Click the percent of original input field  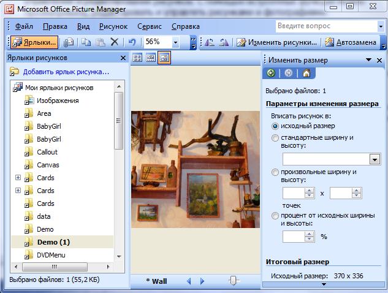click(294, 237)
